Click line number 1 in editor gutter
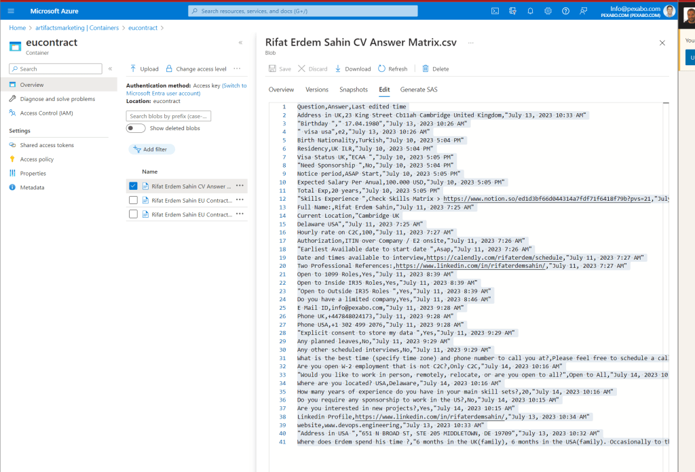This screenshot has width=695, height=472. (x=284, y=106)
